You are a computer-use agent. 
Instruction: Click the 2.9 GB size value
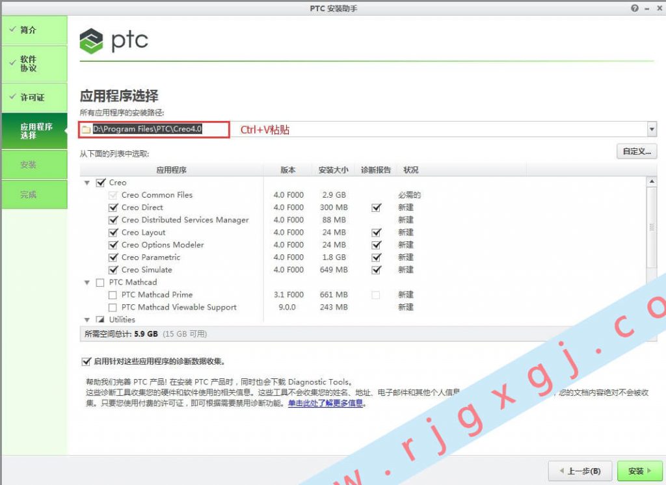point(334,195)
